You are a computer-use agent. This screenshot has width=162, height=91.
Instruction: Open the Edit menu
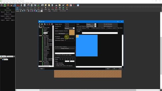pyautogui.click(x=4, y=3)
